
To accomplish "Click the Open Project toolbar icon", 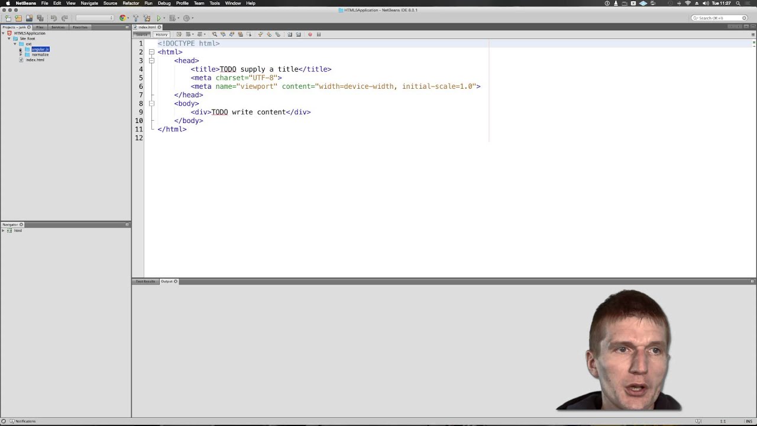I will coord(29,18).
